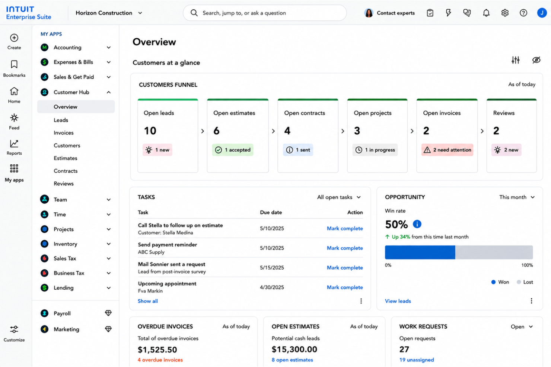551x367 pixels.
Task: Click the win rate progress bar
Action: [x=459, y=252]
